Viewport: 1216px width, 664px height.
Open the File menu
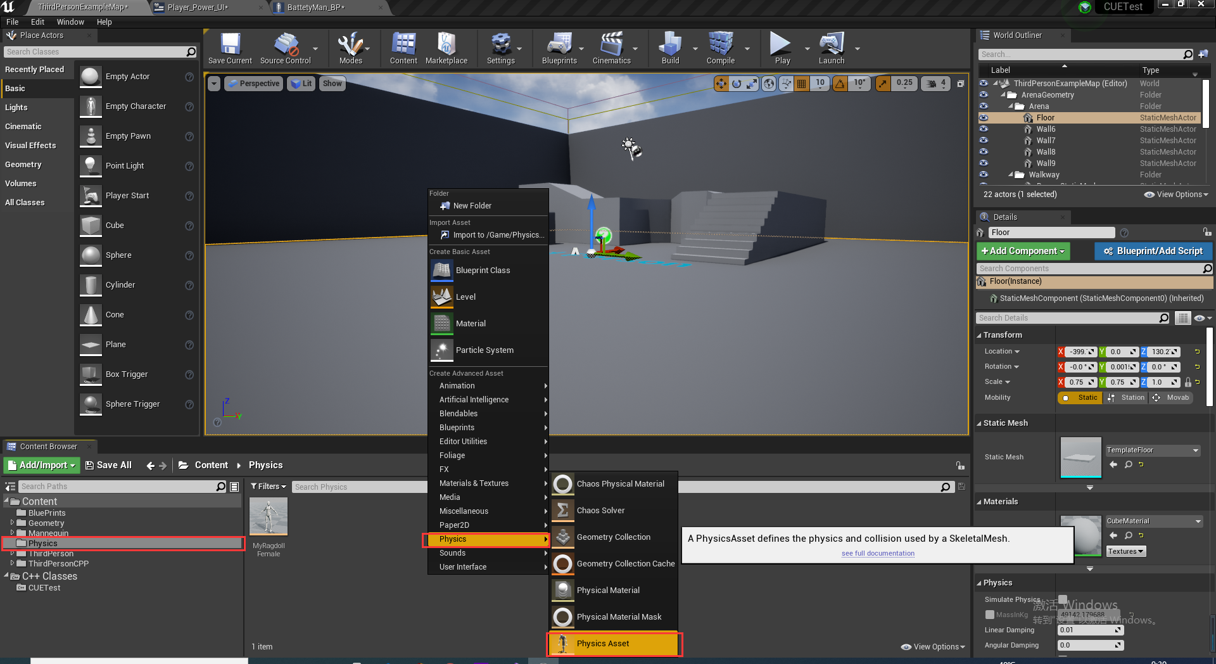point(12,22)
